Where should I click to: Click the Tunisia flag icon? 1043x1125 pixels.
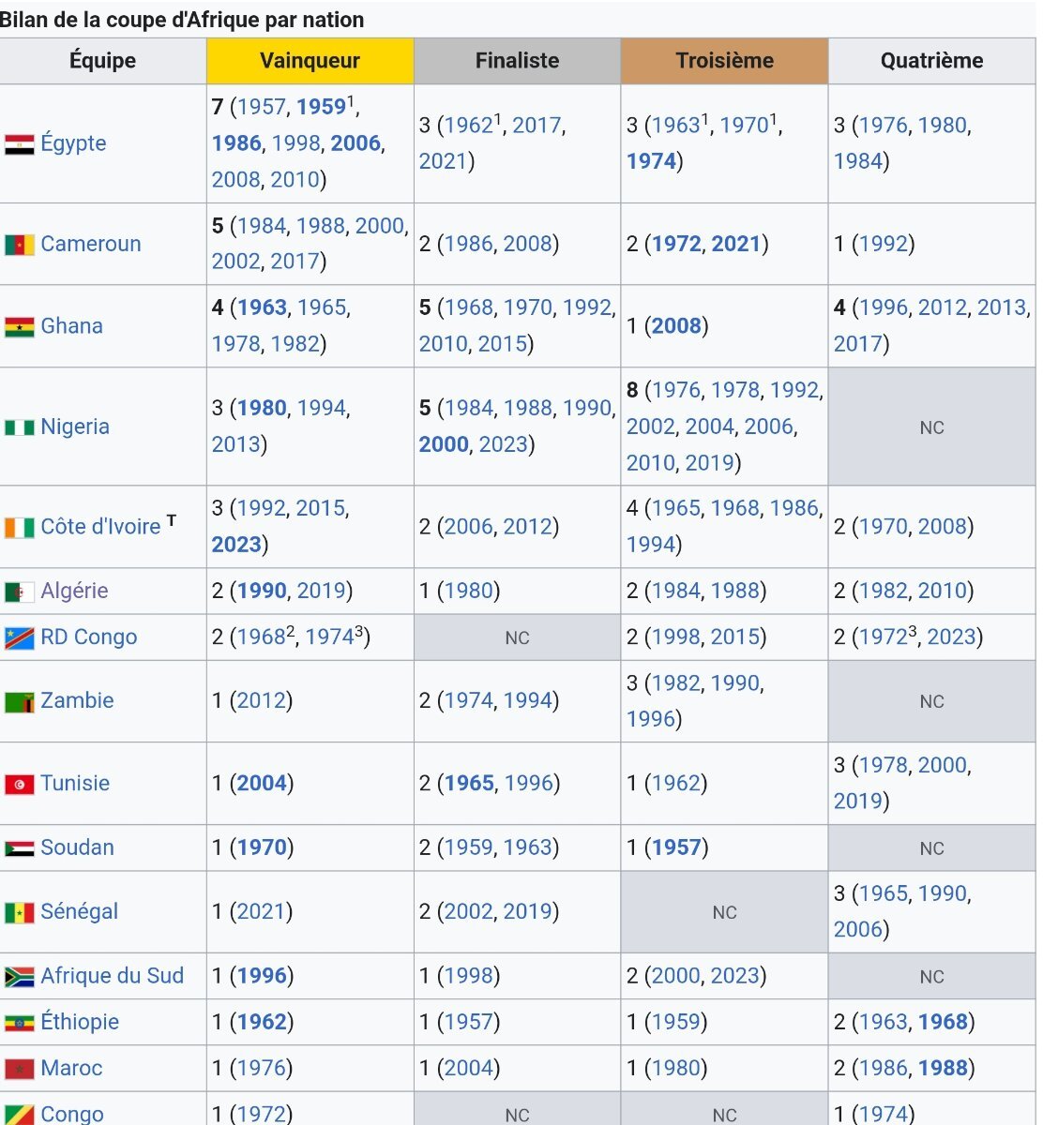point(20,784)
